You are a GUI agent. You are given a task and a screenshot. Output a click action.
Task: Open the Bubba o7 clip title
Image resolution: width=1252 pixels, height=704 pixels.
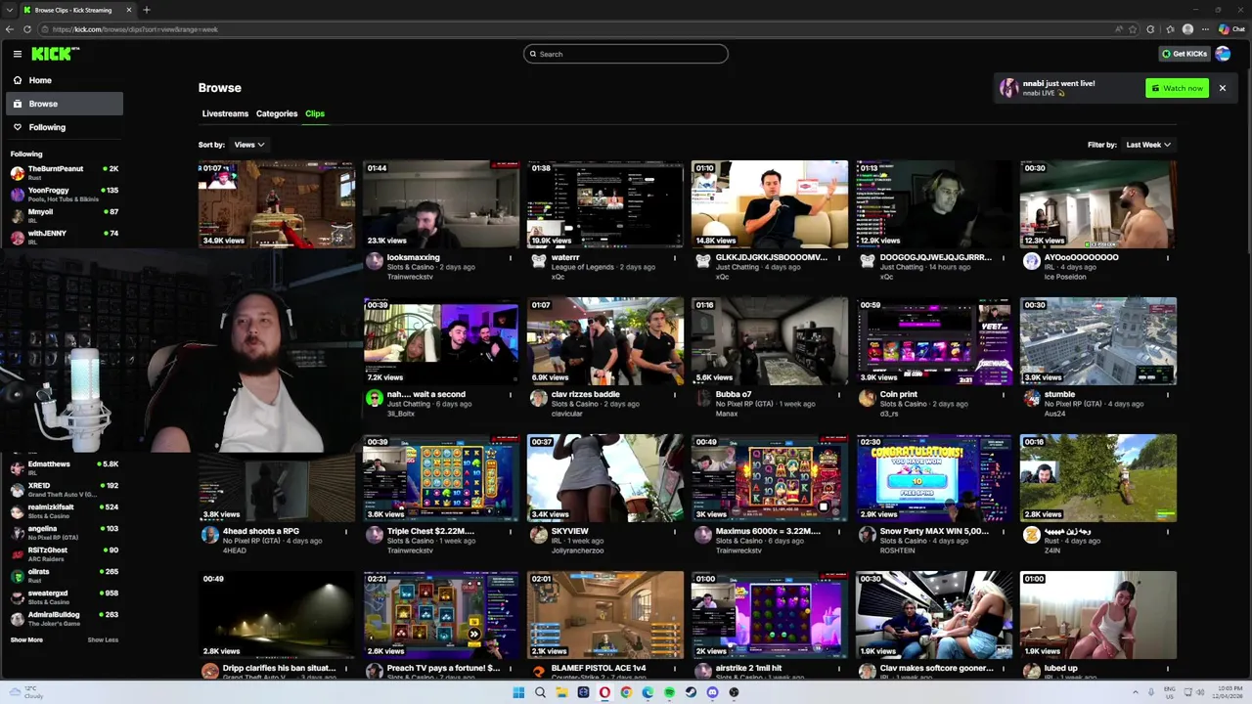[x=734, y=394]
